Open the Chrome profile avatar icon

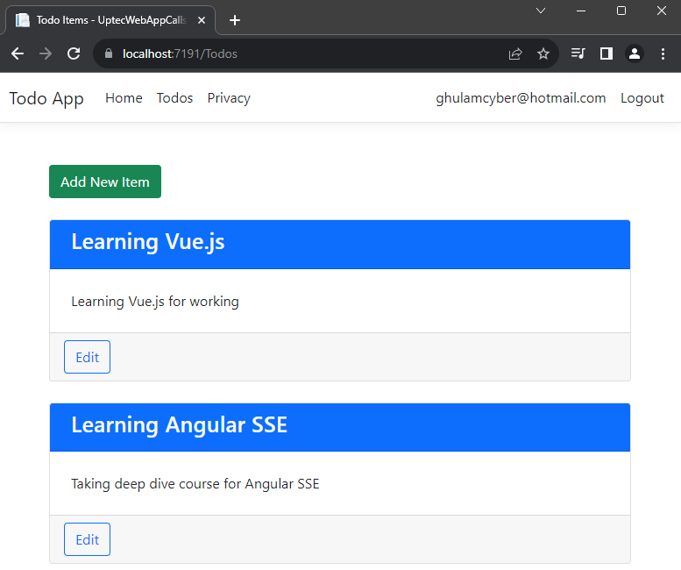pos(634,53)
